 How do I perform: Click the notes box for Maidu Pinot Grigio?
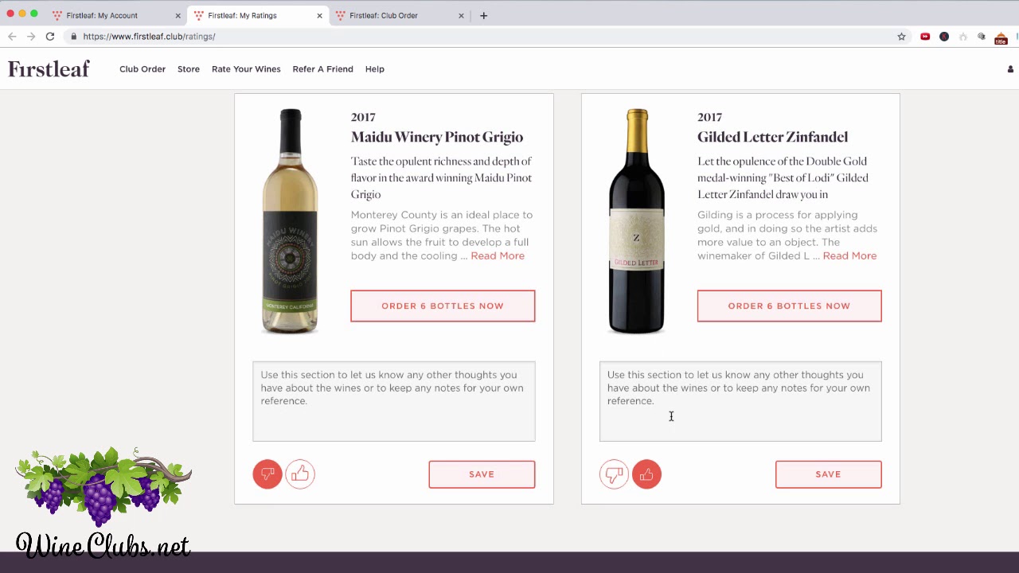point(394,401)
